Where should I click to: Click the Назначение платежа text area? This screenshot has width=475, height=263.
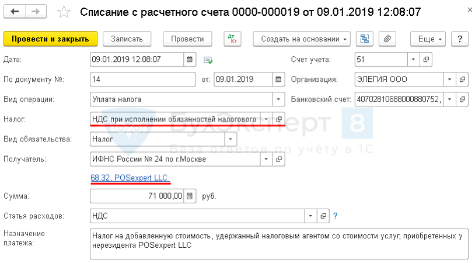[279, 244]
